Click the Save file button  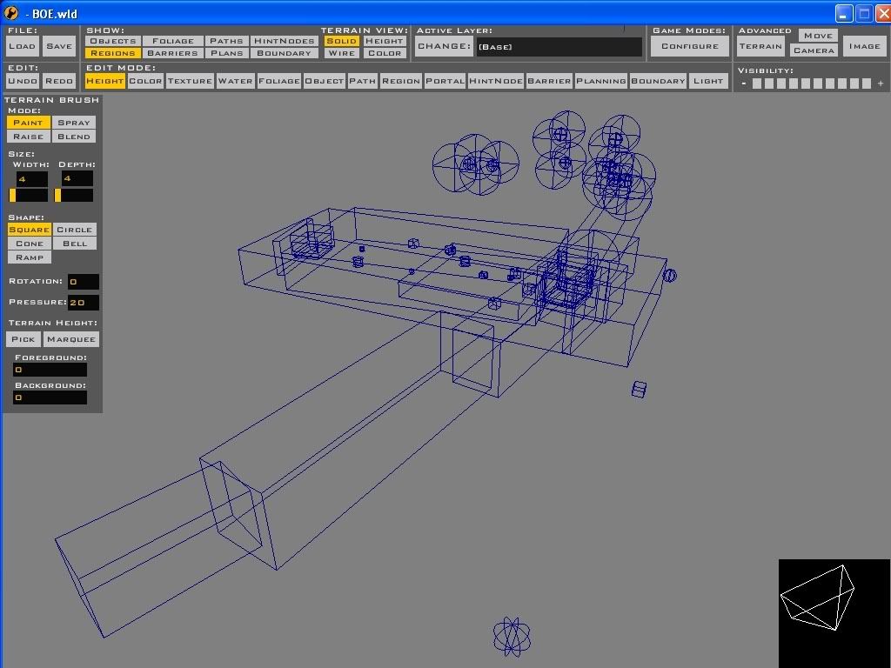pos(59,47)
